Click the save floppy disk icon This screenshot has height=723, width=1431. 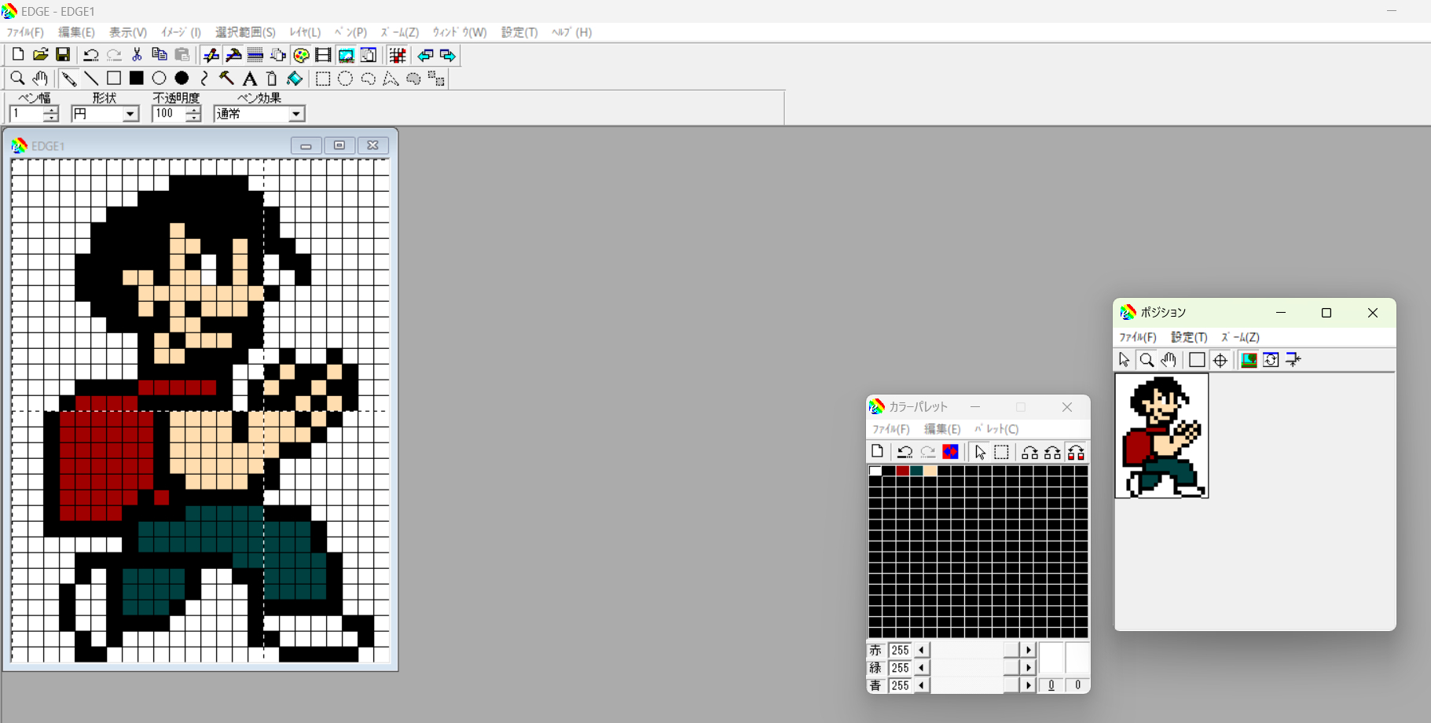(x=63, y=55)
